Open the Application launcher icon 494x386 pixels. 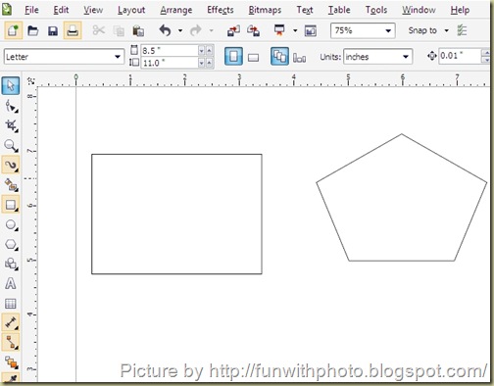279,30
